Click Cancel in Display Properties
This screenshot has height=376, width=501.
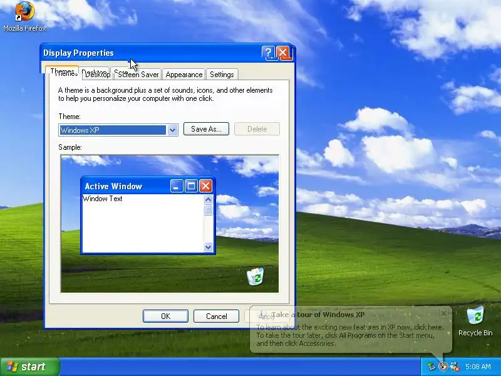pos(216,316)
